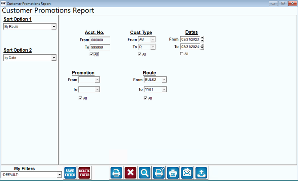This screenshot has width=298, height=181.
Task: Click the Dates To field 03/31/2024
Action: point(190,47)
